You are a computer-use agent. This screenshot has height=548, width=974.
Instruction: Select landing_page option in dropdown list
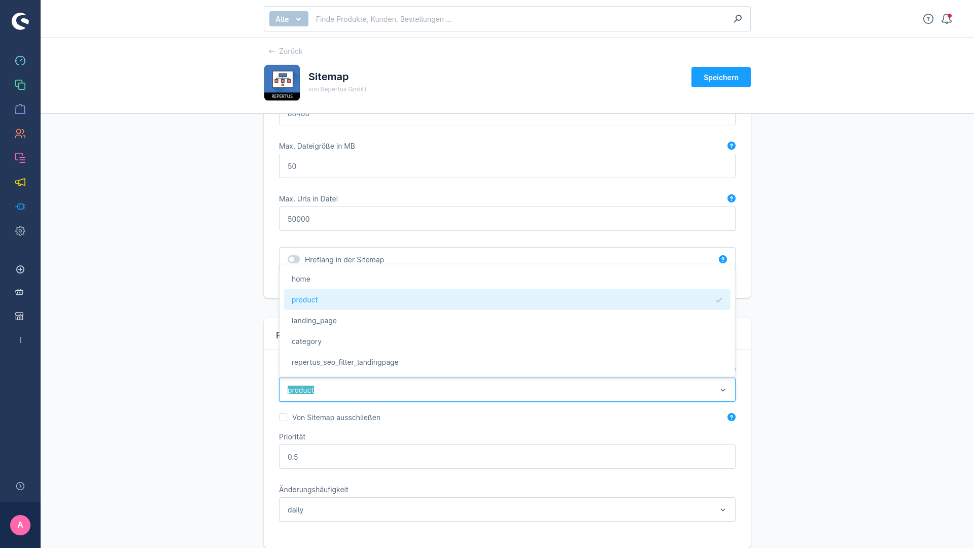pos(507,321)
